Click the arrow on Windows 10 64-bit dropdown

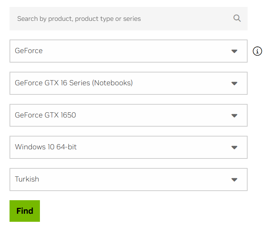pyautogui.click(x=234, y=147)
